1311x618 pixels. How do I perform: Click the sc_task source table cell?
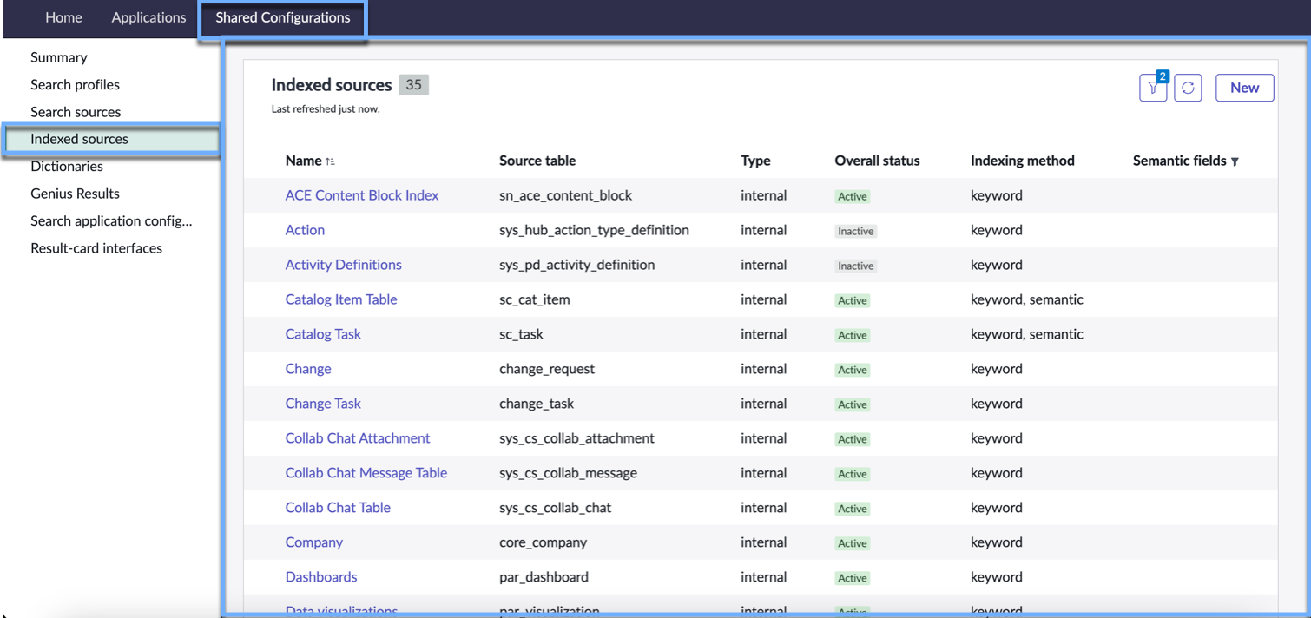521,334
